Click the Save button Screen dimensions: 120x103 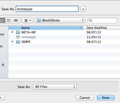click(106, 98)
